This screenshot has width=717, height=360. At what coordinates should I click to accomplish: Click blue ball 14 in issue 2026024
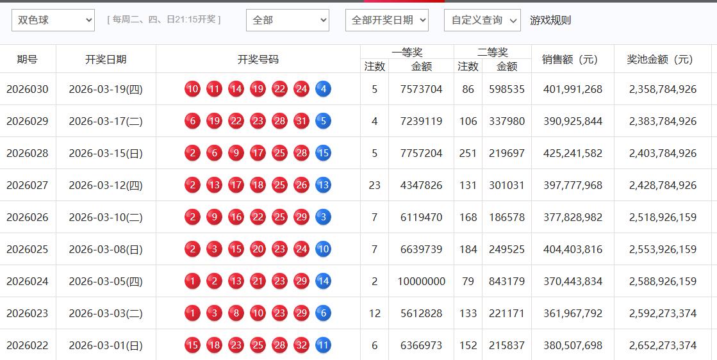click(324, 281)
